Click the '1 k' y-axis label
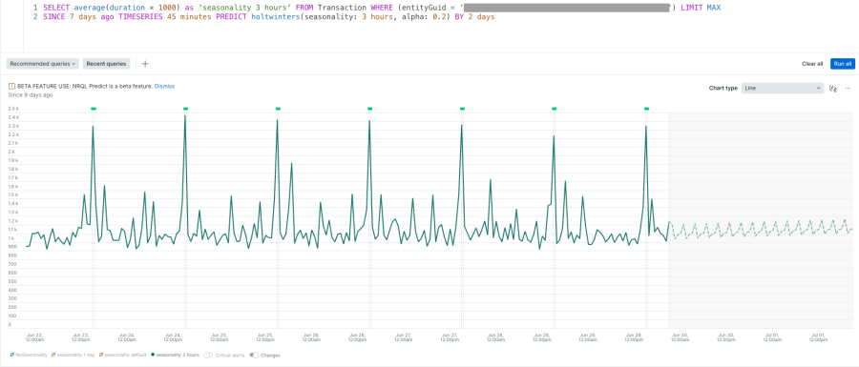This screenshot has height=367, width=859. point(12,238)
